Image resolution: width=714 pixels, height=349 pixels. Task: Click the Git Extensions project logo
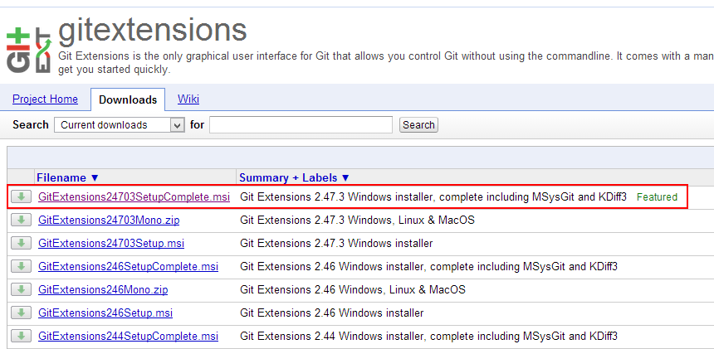click(30, 50)
